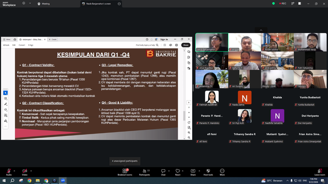This screenshot has width=328, height=184.
Task: Click the PDF vertical scrollbar thumb
Action: [x=184, y=116]
